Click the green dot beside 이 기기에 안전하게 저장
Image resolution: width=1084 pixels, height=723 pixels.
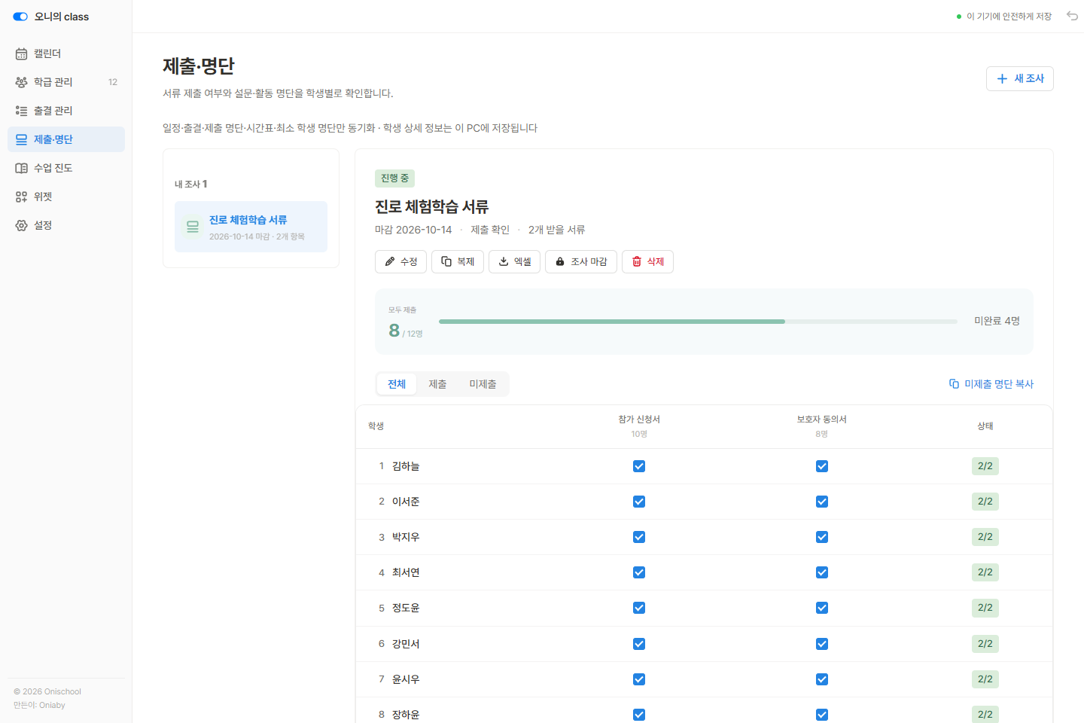959,17
